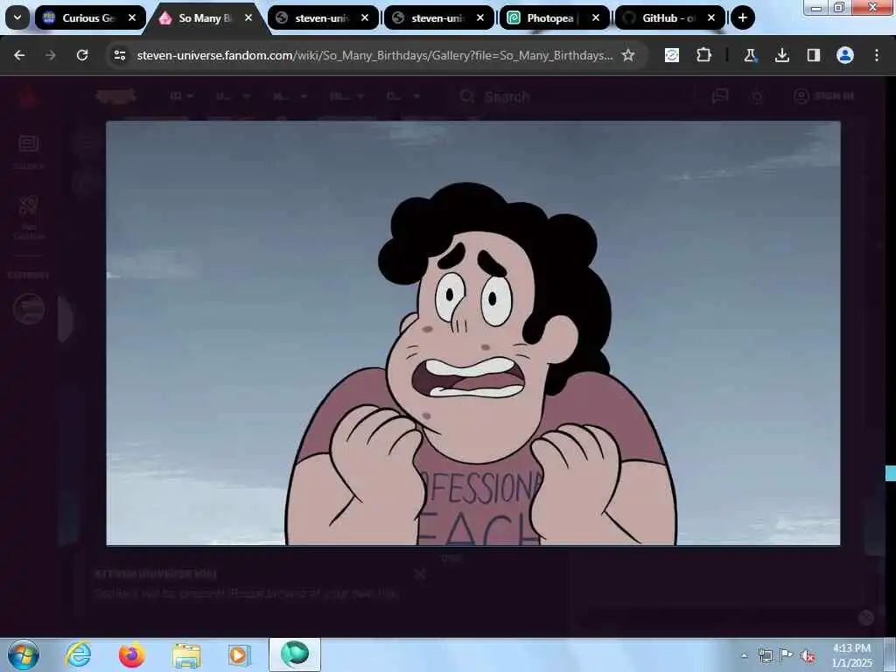
Task: Reload the current page
Action: point(82,55)
